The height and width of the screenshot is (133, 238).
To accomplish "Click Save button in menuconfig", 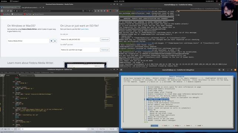I will coord(188,126).
